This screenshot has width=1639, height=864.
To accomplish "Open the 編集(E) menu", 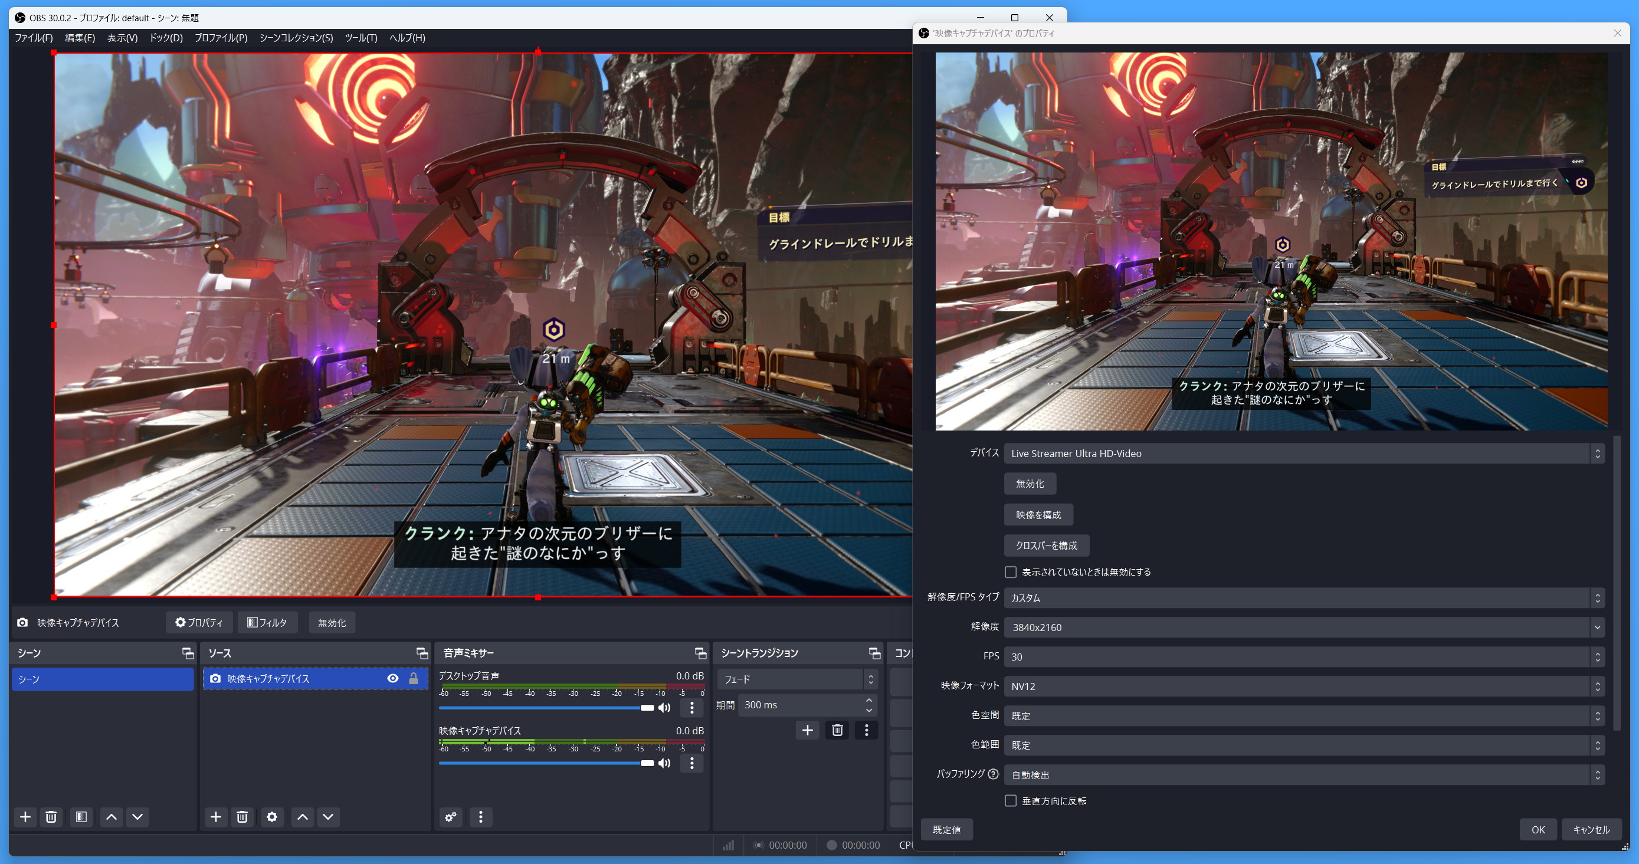I will (80, 38).
